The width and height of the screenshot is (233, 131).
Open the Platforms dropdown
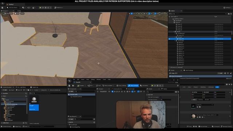click(x=59, y=8)
